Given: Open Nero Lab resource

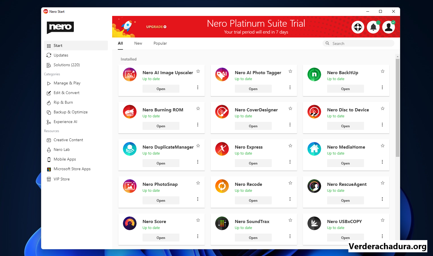Looking at the screenshot, I should click(76, 149).
